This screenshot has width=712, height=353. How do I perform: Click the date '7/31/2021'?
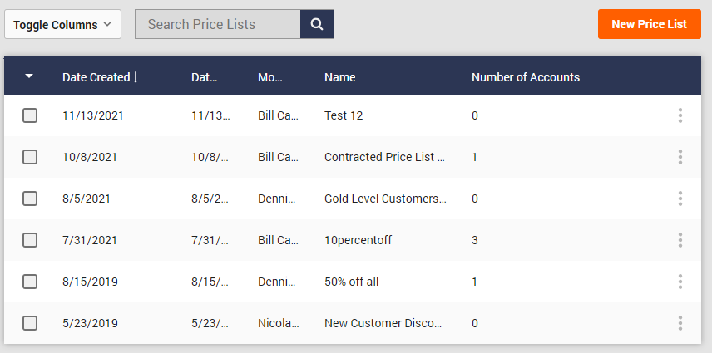pyautogui.click(x=90, y=240)
